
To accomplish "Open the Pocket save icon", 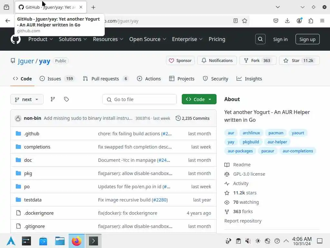I will coord(276,21).
